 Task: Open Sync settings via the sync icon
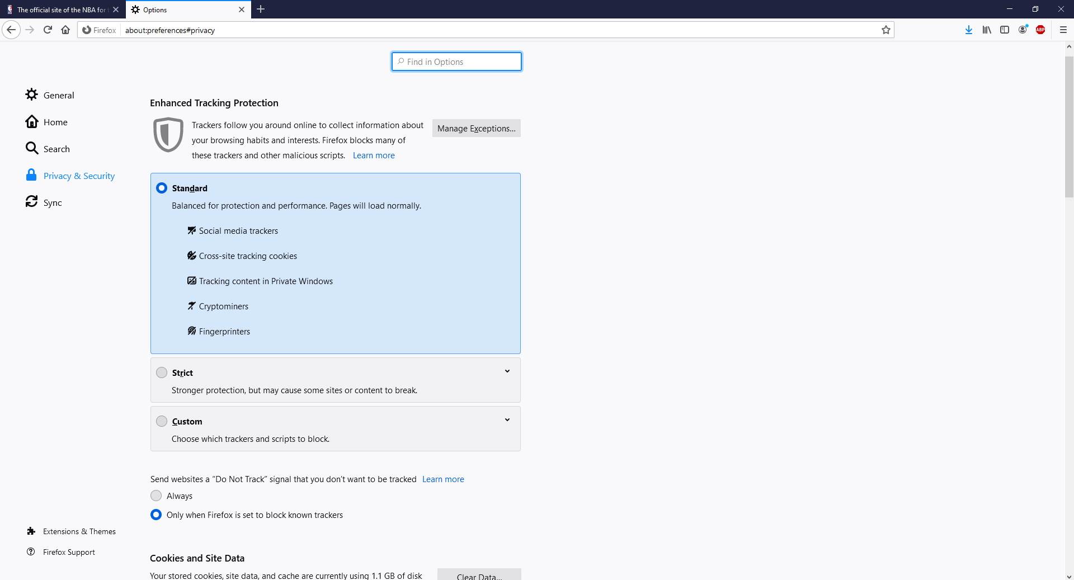32,202
